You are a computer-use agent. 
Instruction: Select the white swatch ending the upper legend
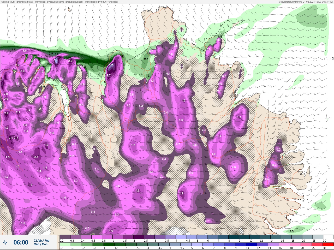[328, 237]
